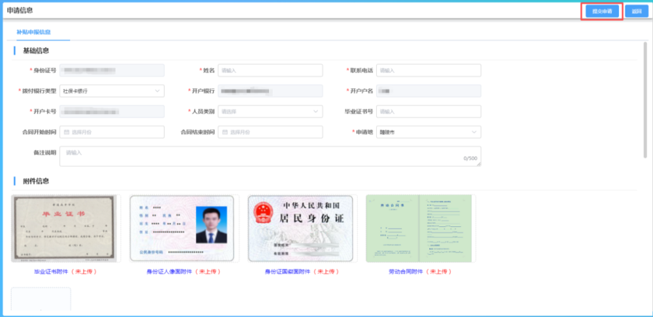Image resolution: width=653 pixels, height=317 pixels.
Task: Open the 合同结束时间 month picker
Action: (270, 132)
